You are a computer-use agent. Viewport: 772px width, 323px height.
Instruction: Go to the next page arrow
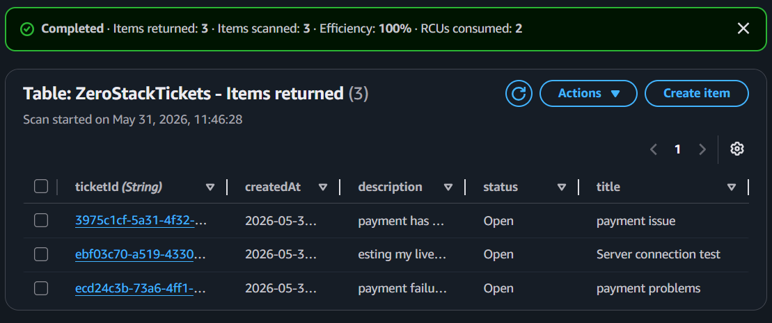point(702,149)
